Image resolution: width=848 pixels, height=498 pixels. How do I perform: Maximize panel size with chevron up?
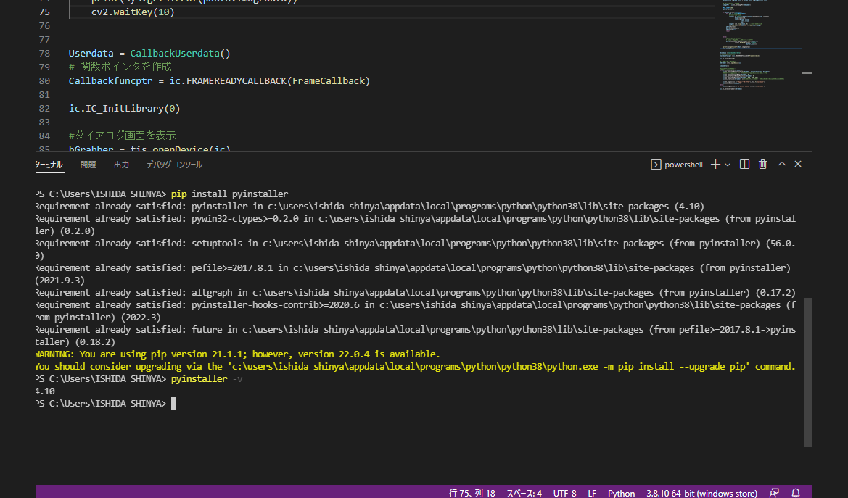point(781,164)
